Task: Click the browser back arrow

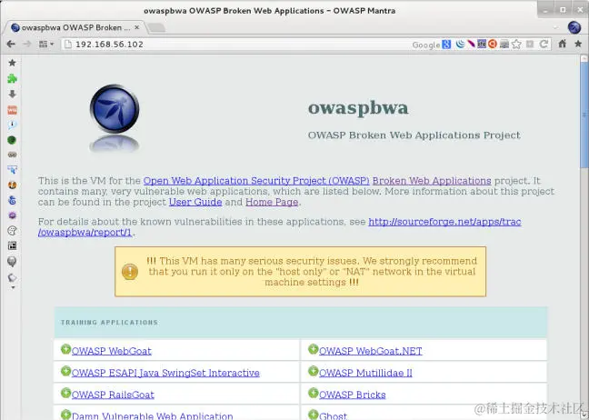Action: pos(11,45)
